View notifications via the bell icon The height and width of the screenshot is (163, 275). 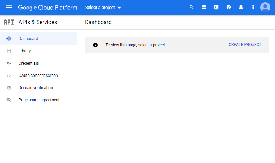coord(241,7)
